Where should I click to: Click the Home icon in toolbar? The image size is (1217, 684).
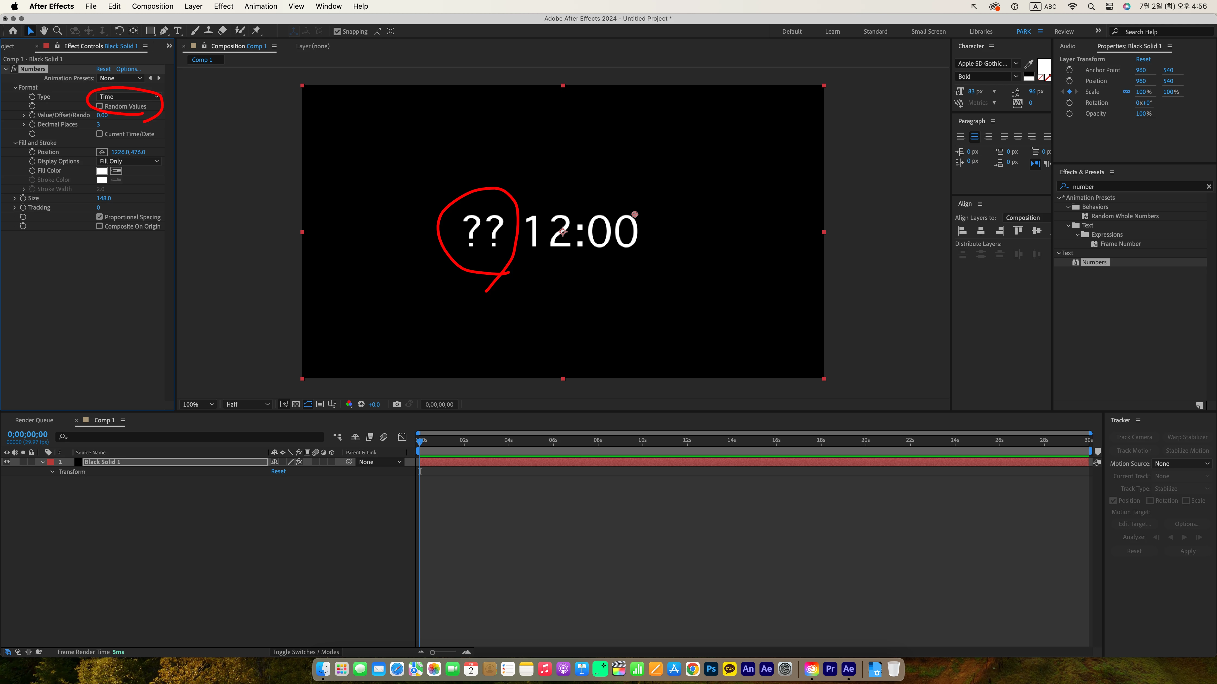13,31
